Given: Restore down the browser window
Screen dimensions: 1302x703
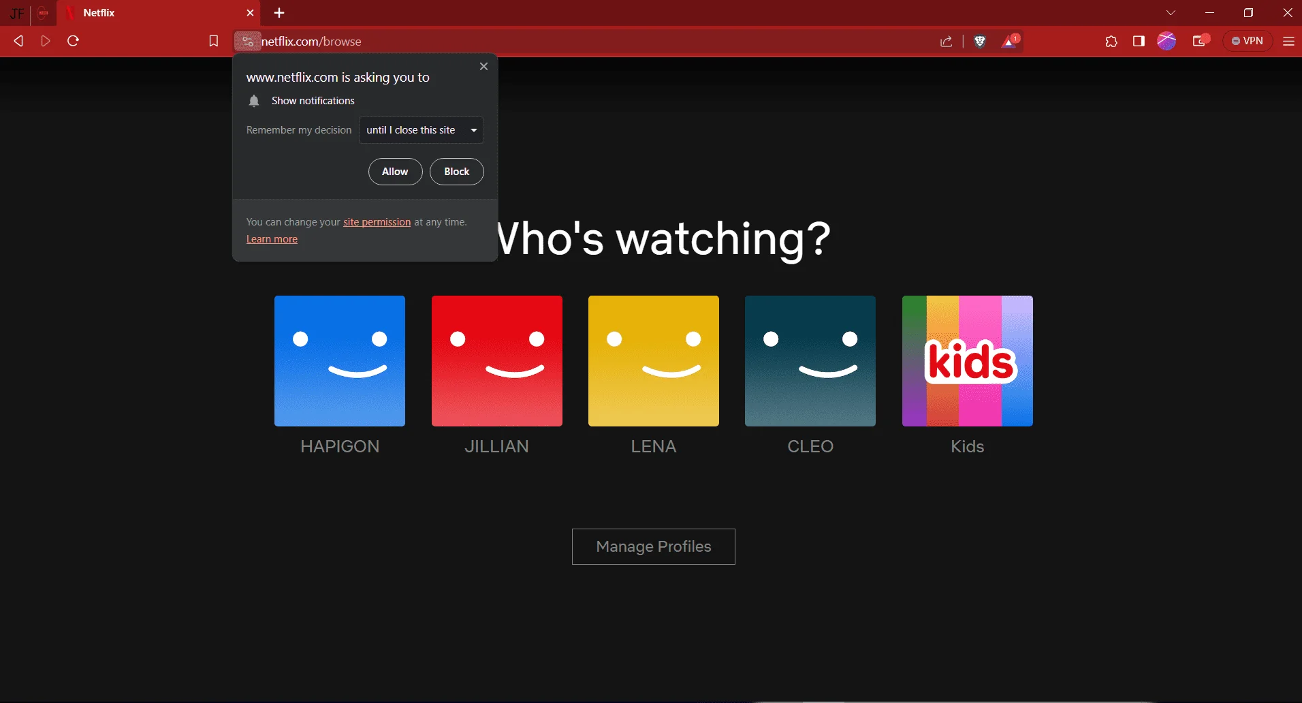Looking at the screenshot, I should click(x=1248, y=13).
